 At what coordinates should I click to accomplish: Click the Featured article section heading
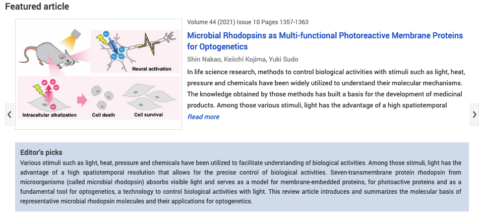pos(37,7)
